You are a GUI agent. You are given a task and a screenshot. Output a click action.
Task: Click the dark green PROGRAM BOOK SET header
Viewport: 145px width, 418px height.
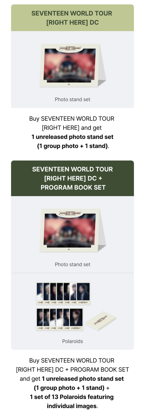pos(72,178)
